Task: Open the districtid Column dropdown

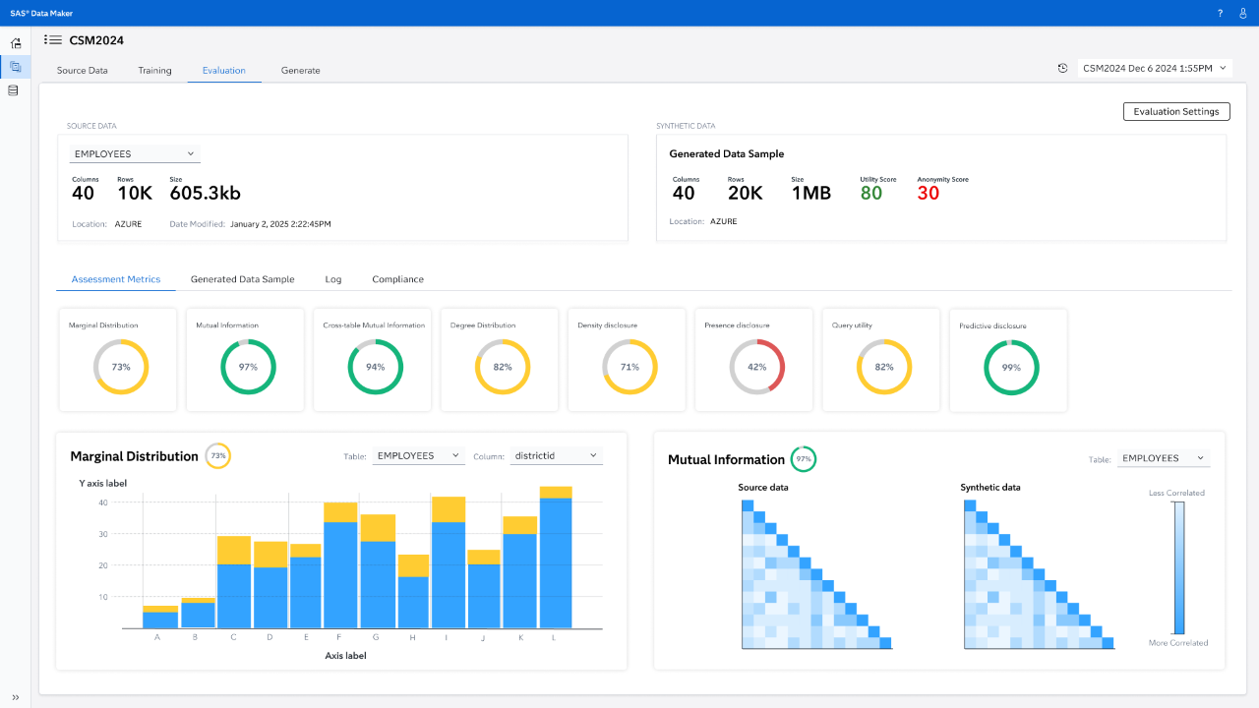Action: coord(556,455)
